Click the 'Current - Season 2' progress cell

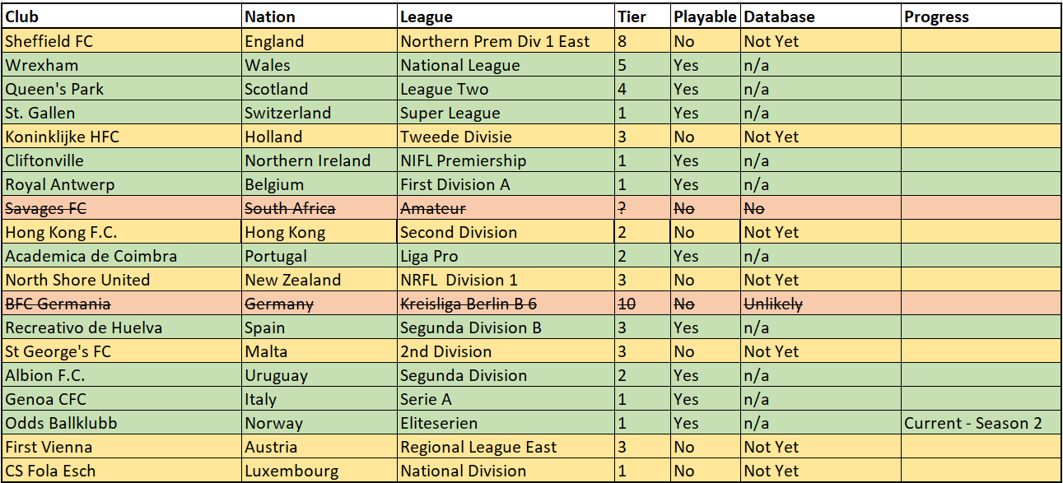[x=981, y=423]
